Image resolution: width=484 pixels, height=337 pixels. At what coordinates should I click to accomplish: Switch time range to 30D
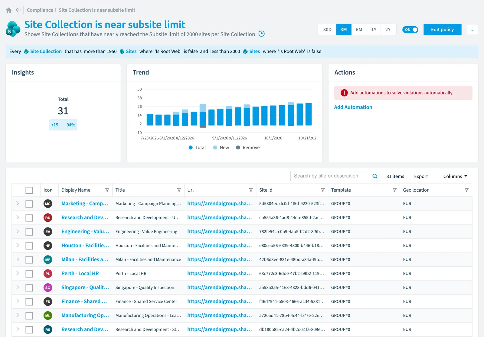tap(327, 30)
